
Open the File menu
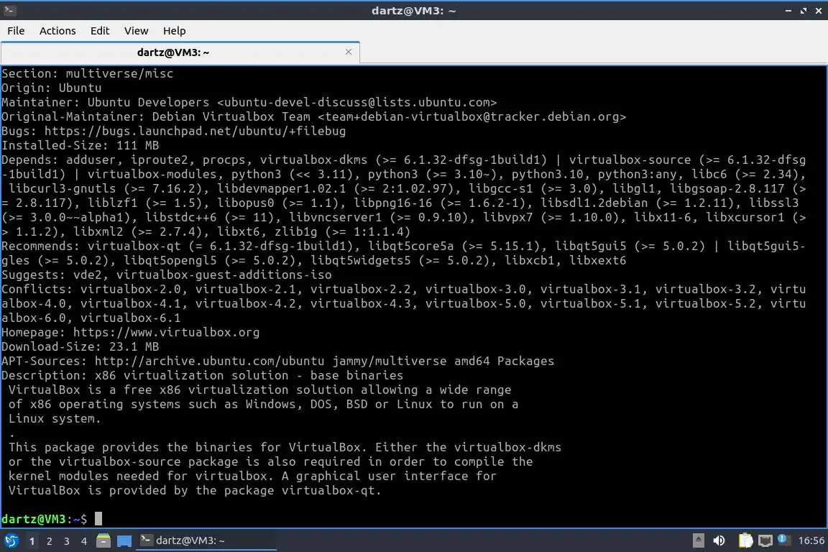[16, 31]
